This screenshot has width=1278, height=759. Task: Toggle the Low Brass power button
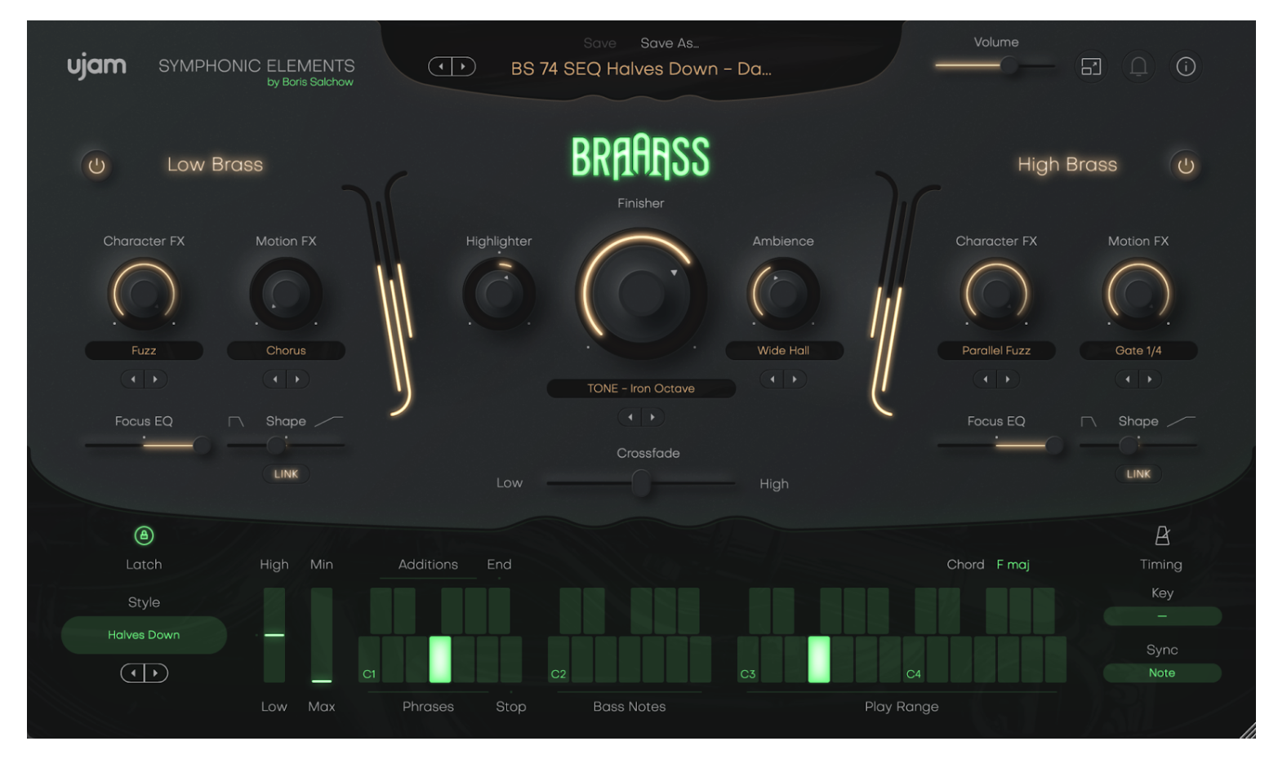(96, 166)
